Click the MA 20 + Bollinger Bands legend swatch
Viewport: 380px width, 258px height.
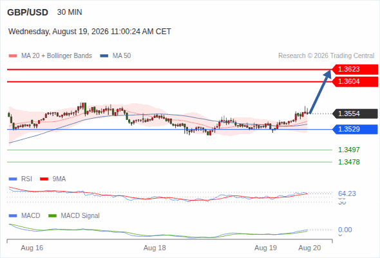point(13,56)
